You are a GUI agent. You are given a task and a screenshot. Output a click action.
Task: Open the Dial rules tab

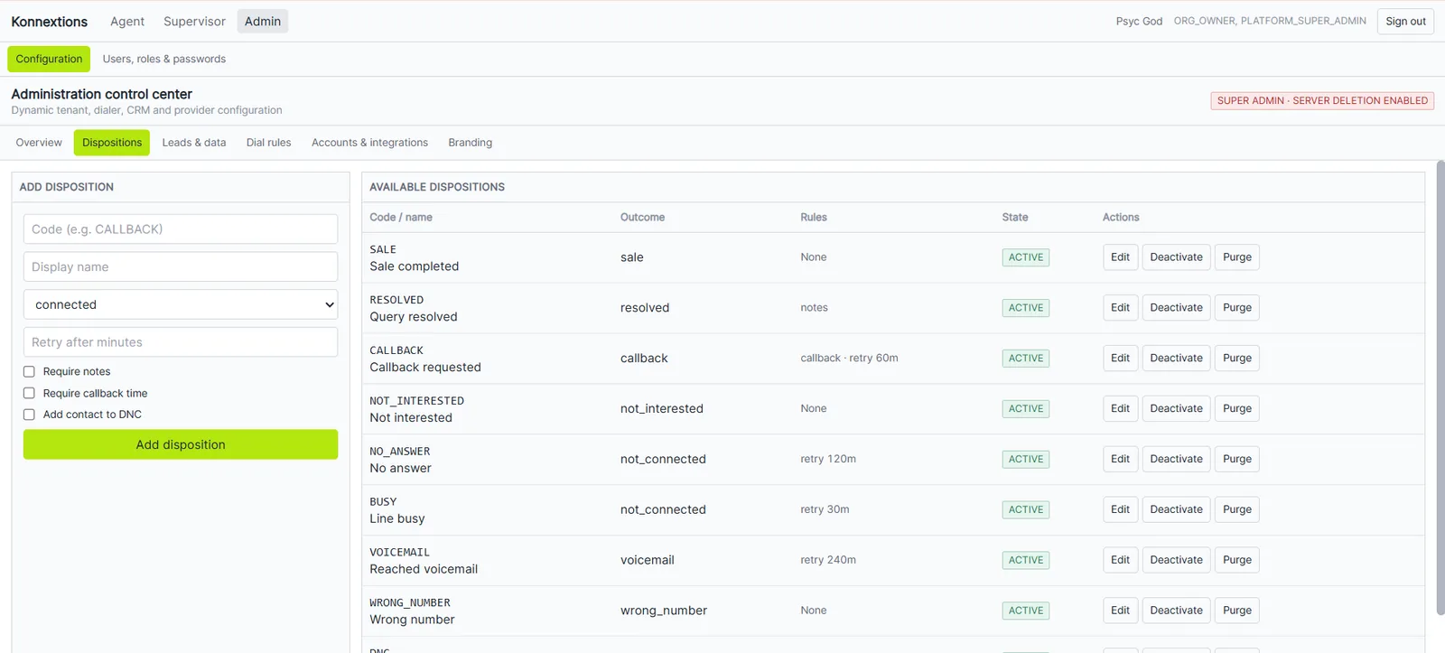tap(269, 143)
